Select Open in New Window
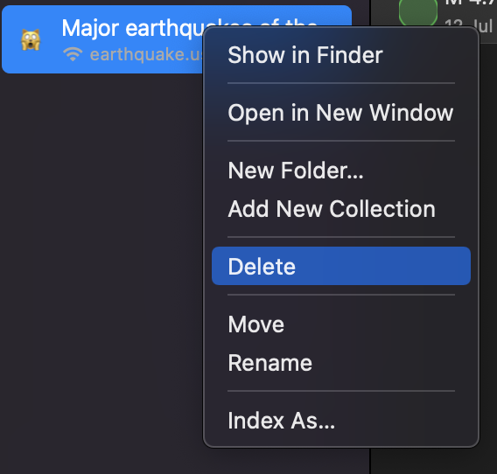 (x=341, y=113)
